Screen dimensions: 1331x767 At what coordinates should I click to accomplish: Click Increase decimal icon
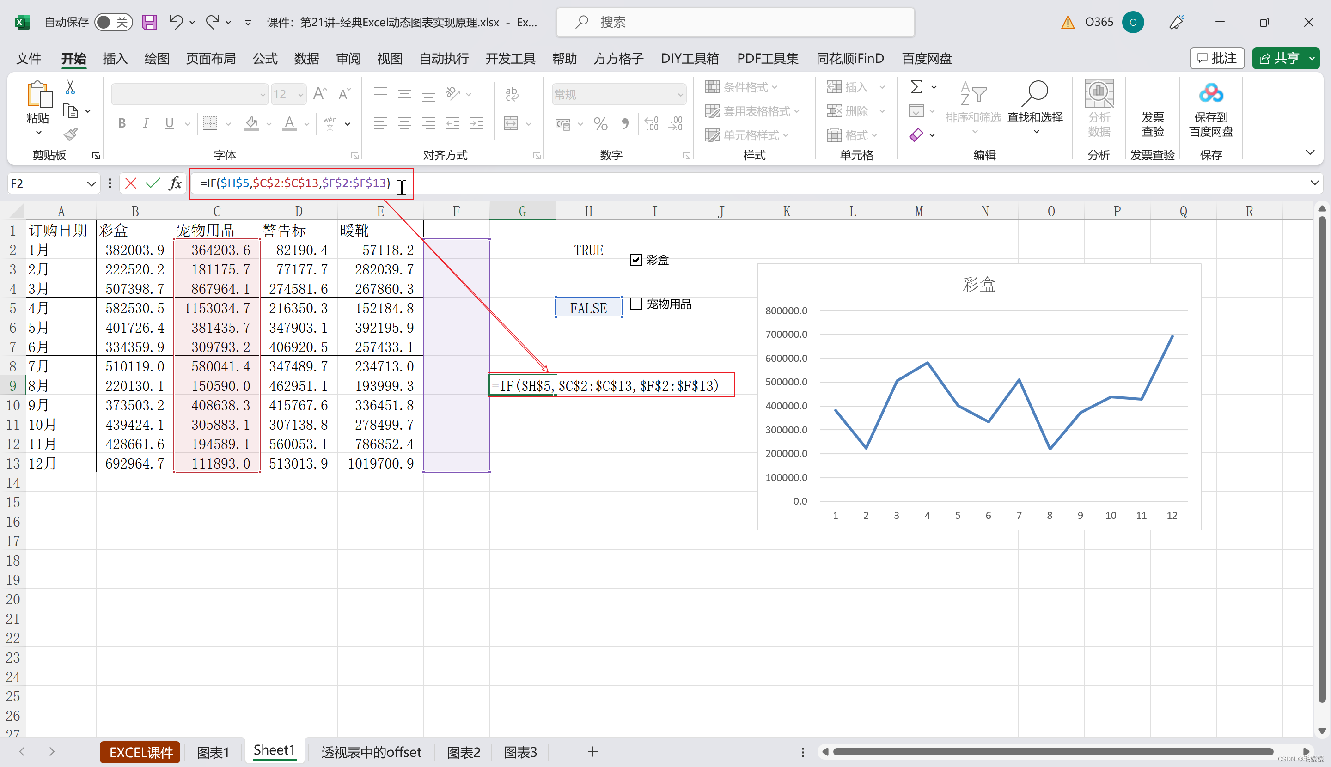pos(652,124)
